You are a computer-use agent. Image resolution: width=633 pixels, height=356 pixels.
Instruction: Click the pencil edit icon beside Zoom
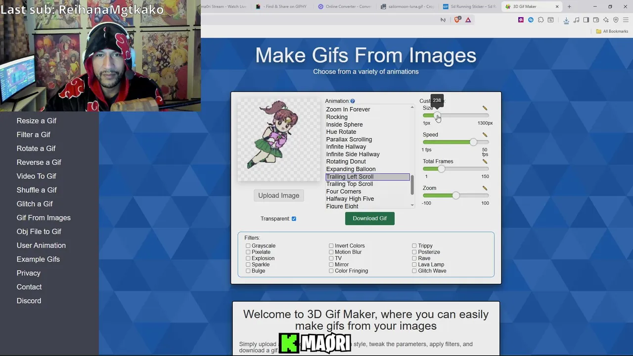coord(485,188)
